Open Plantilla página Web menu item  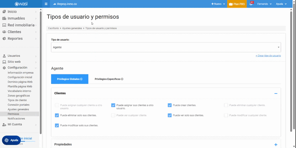point(20,87)
